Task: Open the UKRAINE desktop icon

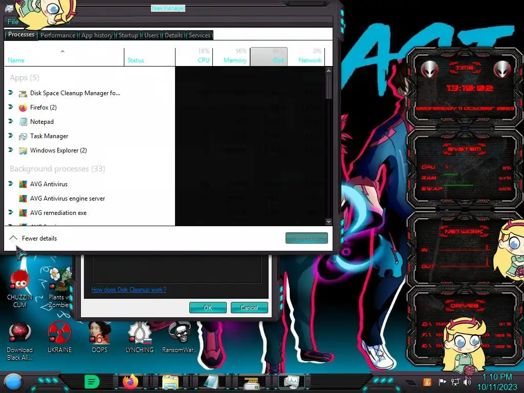Action: click(x=59, y=338)
